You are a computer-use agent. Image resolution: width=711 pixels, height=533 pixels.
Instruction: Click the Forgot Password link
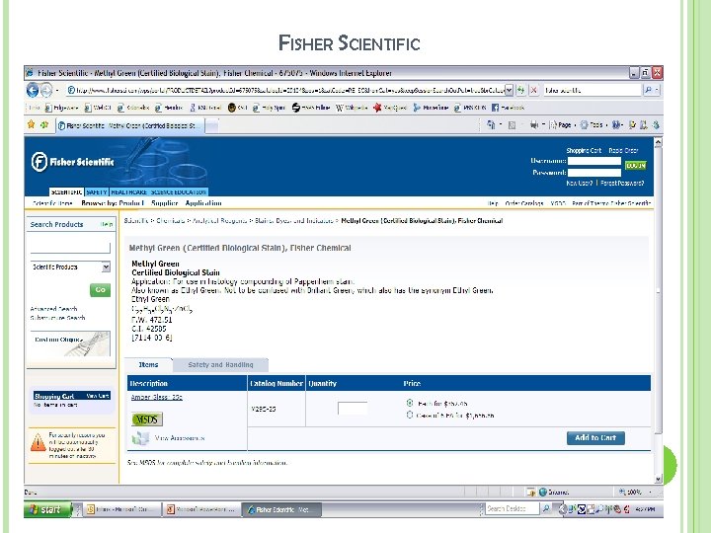[x=622, y=184]
